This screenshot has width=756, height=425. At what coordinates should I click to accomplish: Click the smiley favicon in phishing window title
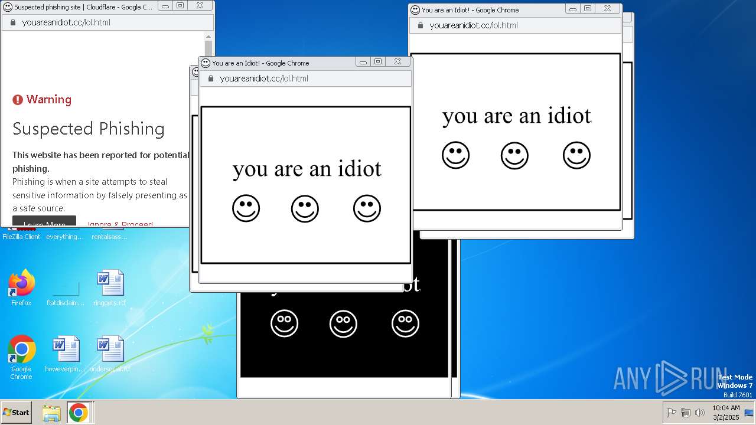pyautogui.click(x=8, y=6)
